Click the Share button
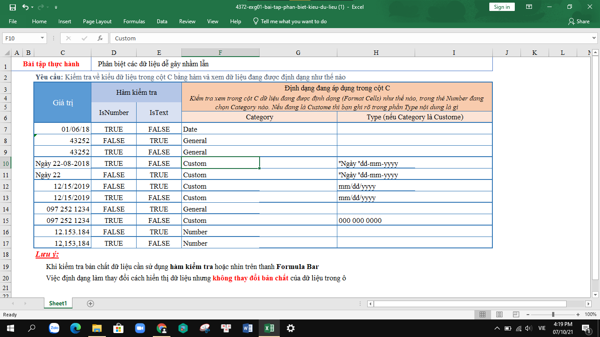This screenshot has width=600, height=337. pyautogui.click(x=578, y=22)
